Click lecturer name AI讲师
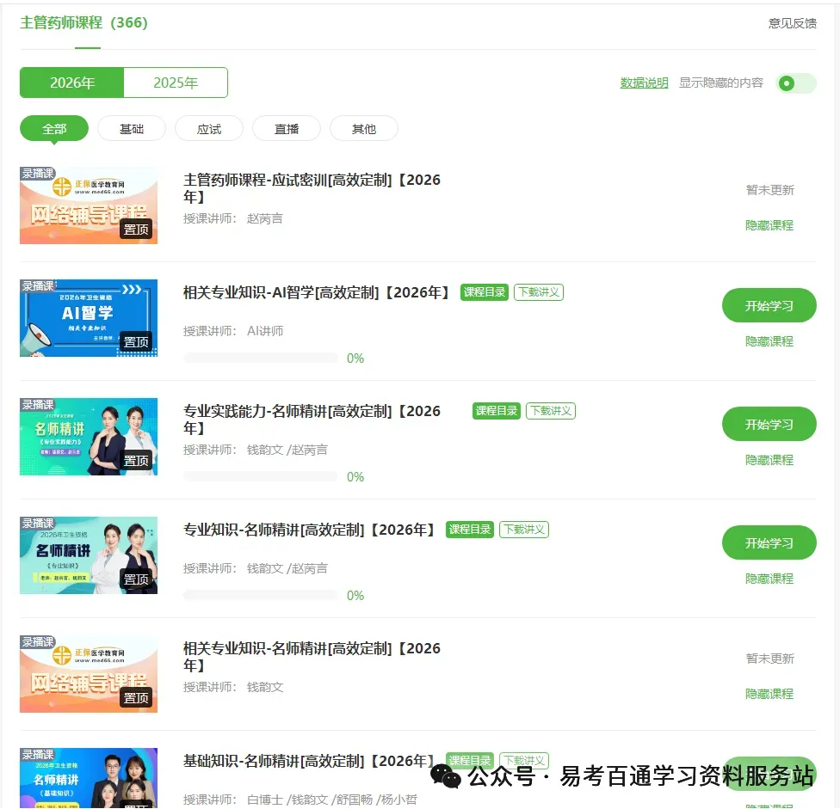This screenshot has width=840, height=809. [265, 331]
